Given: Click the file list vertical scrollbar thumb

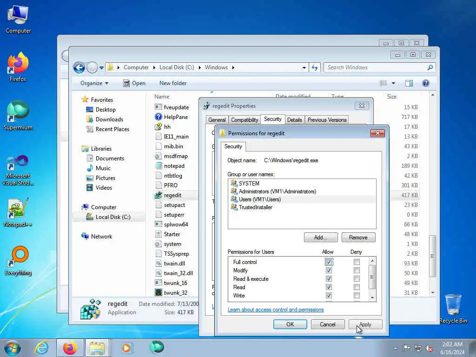Looking at the screenshot, I should pos(432,257).
